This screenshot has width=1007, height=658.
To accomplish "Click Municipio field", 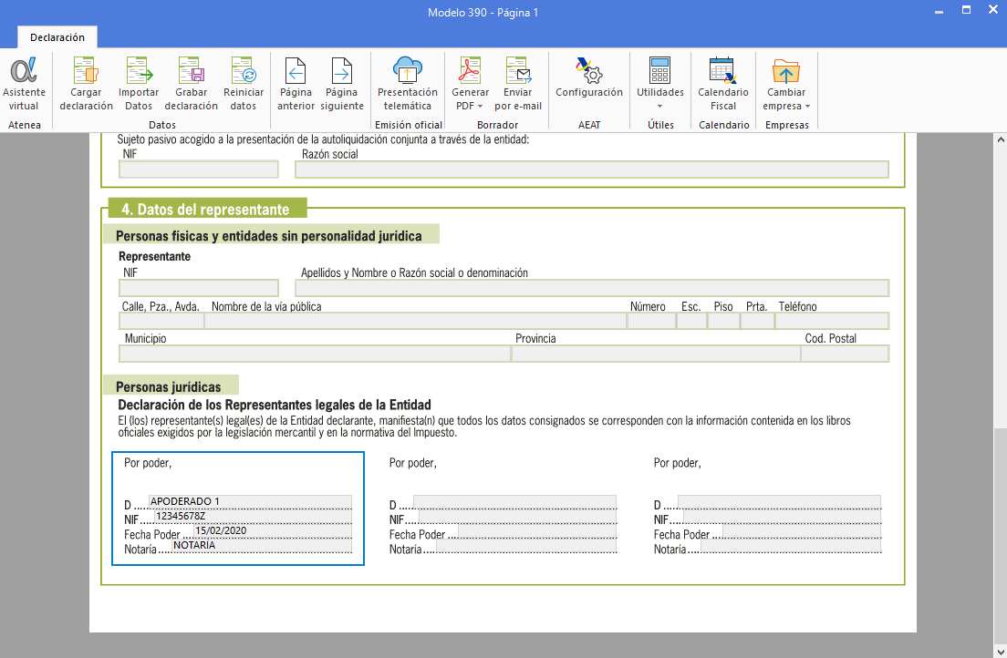I will tap(315, 353).
